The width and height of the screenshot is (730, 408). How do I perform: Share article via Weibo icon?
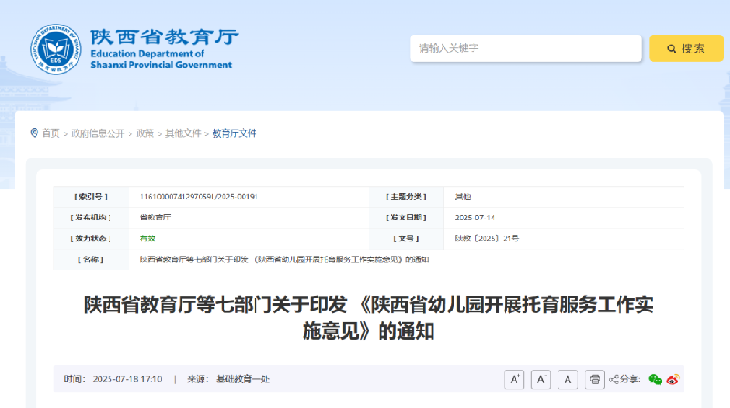click(673, 380)
